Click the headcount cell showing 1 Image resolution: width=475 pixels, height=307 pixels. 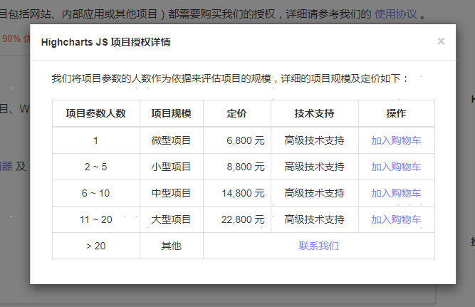pos(96,140)
